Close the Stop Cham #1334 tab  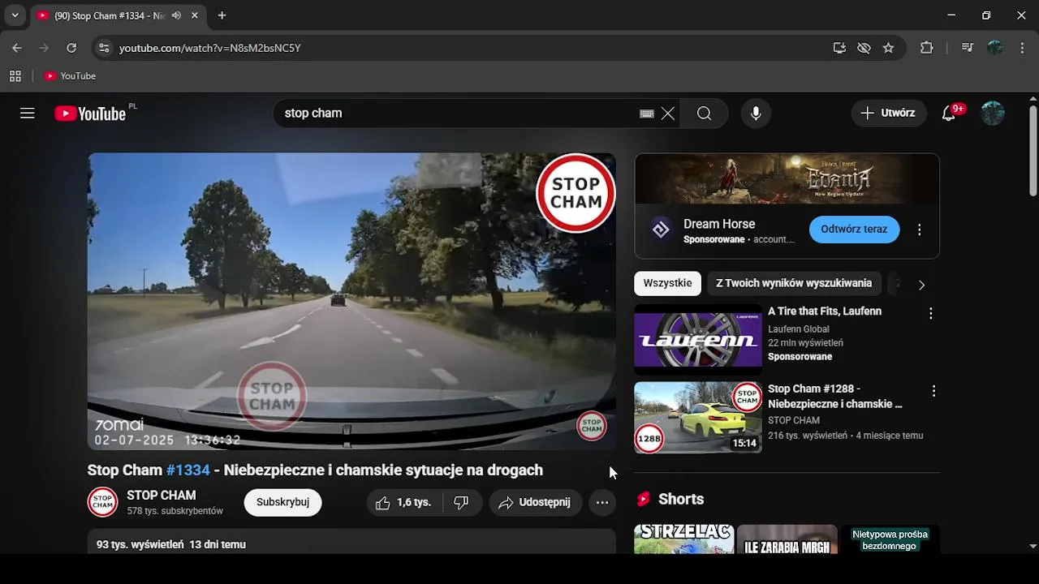(195, 15)
